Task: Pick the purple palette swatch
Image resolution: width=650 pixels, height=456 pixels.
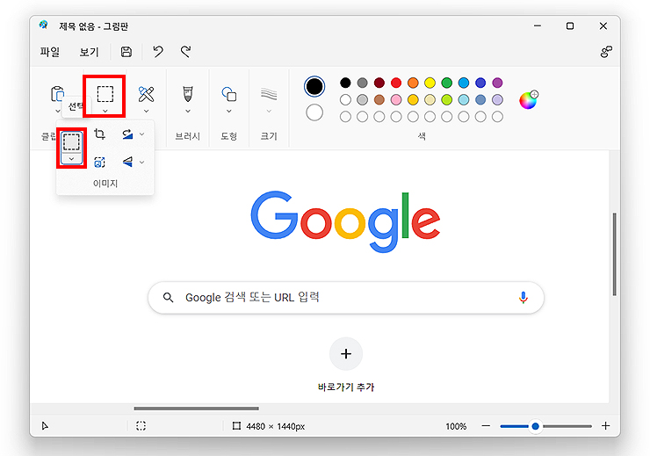Action: pyautogui.click(x=497, y=83)
